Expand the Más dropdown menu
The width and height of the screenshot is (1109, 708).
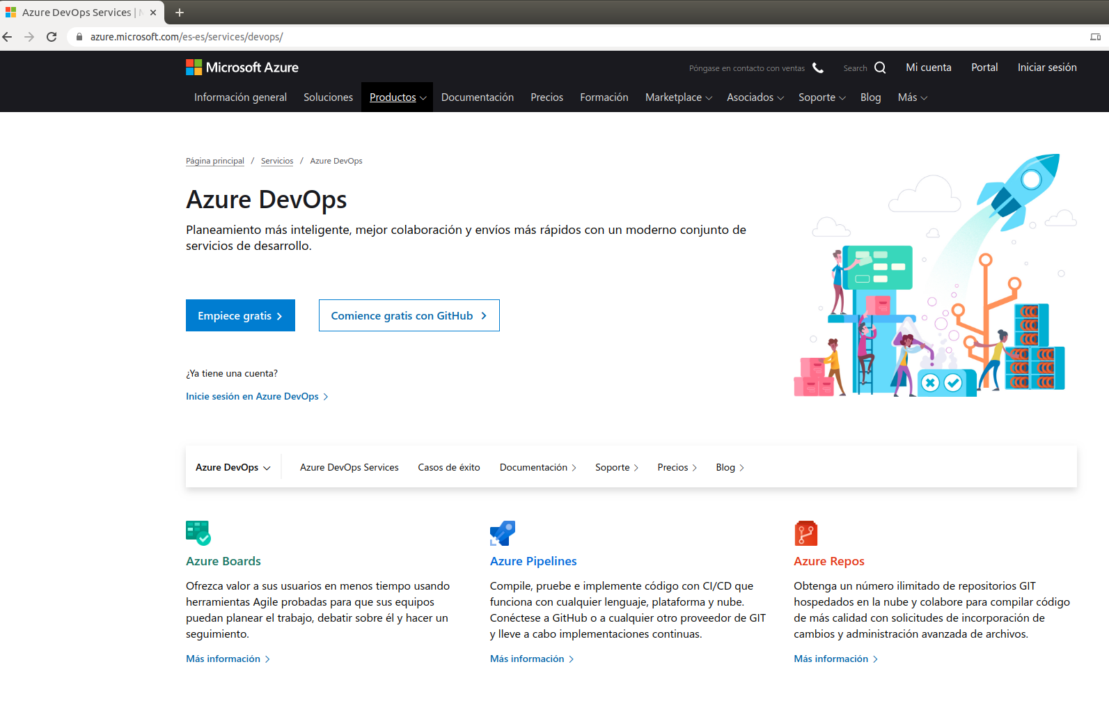coord(913,97)
